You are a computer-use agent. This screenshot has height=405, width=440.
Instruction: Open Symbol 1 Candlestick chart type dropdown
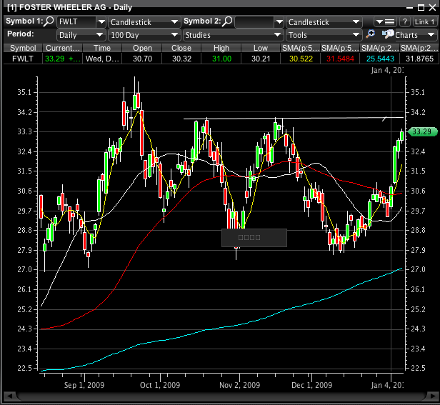click(144, 22)
